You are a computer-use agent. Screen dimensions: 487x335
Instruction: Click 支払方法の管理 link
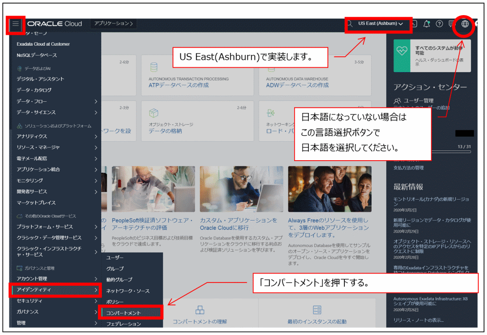[x=409, y=168]
